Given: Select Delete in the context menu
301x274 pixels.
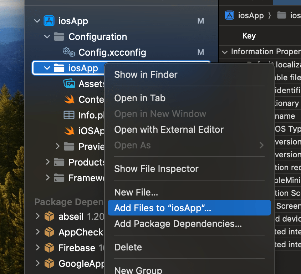Looking at the screenshot, I should 128,247.
